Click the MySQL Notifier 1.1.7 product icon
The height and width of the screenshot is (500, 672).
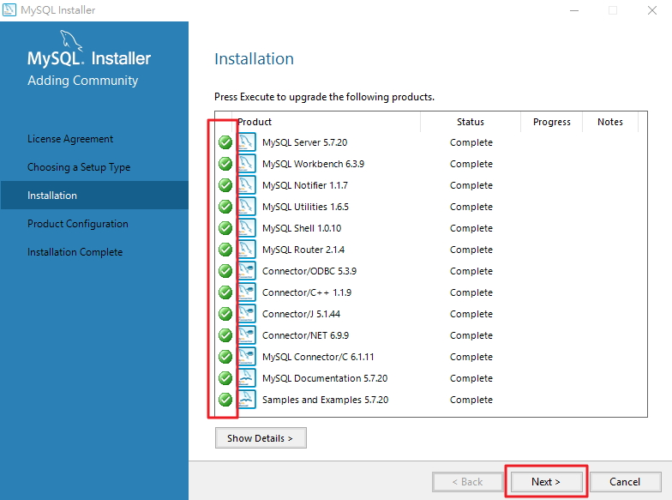tap(247, 185)
